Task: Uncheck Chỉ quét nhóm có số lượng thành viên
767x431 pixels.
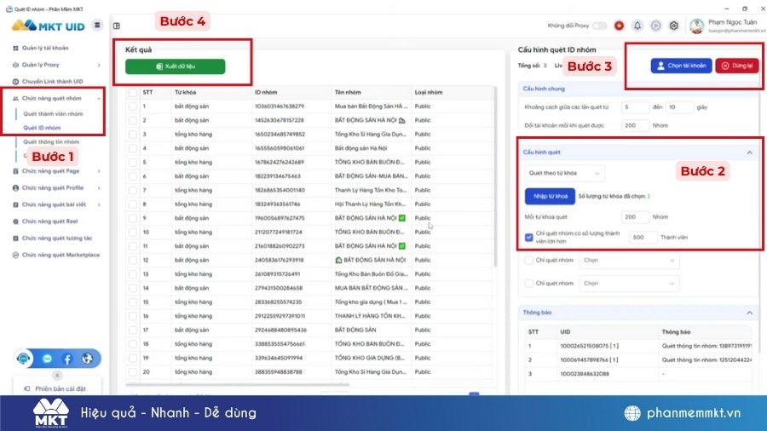Action: click(528, 237)
